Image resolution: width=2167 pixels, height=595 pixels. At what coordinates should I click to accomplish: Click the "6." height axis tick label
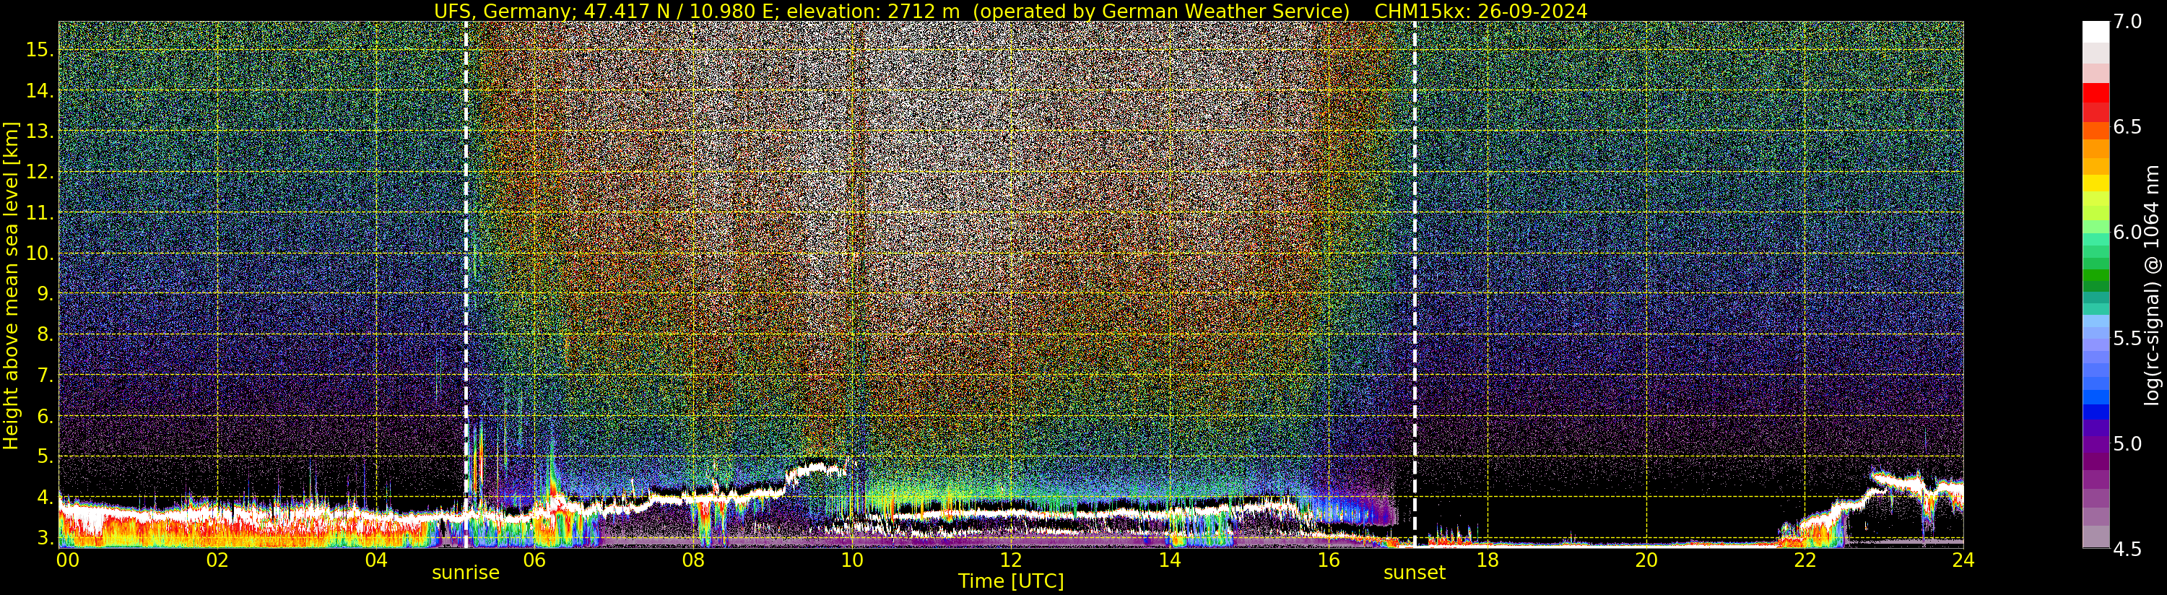(x=45, y=416)
